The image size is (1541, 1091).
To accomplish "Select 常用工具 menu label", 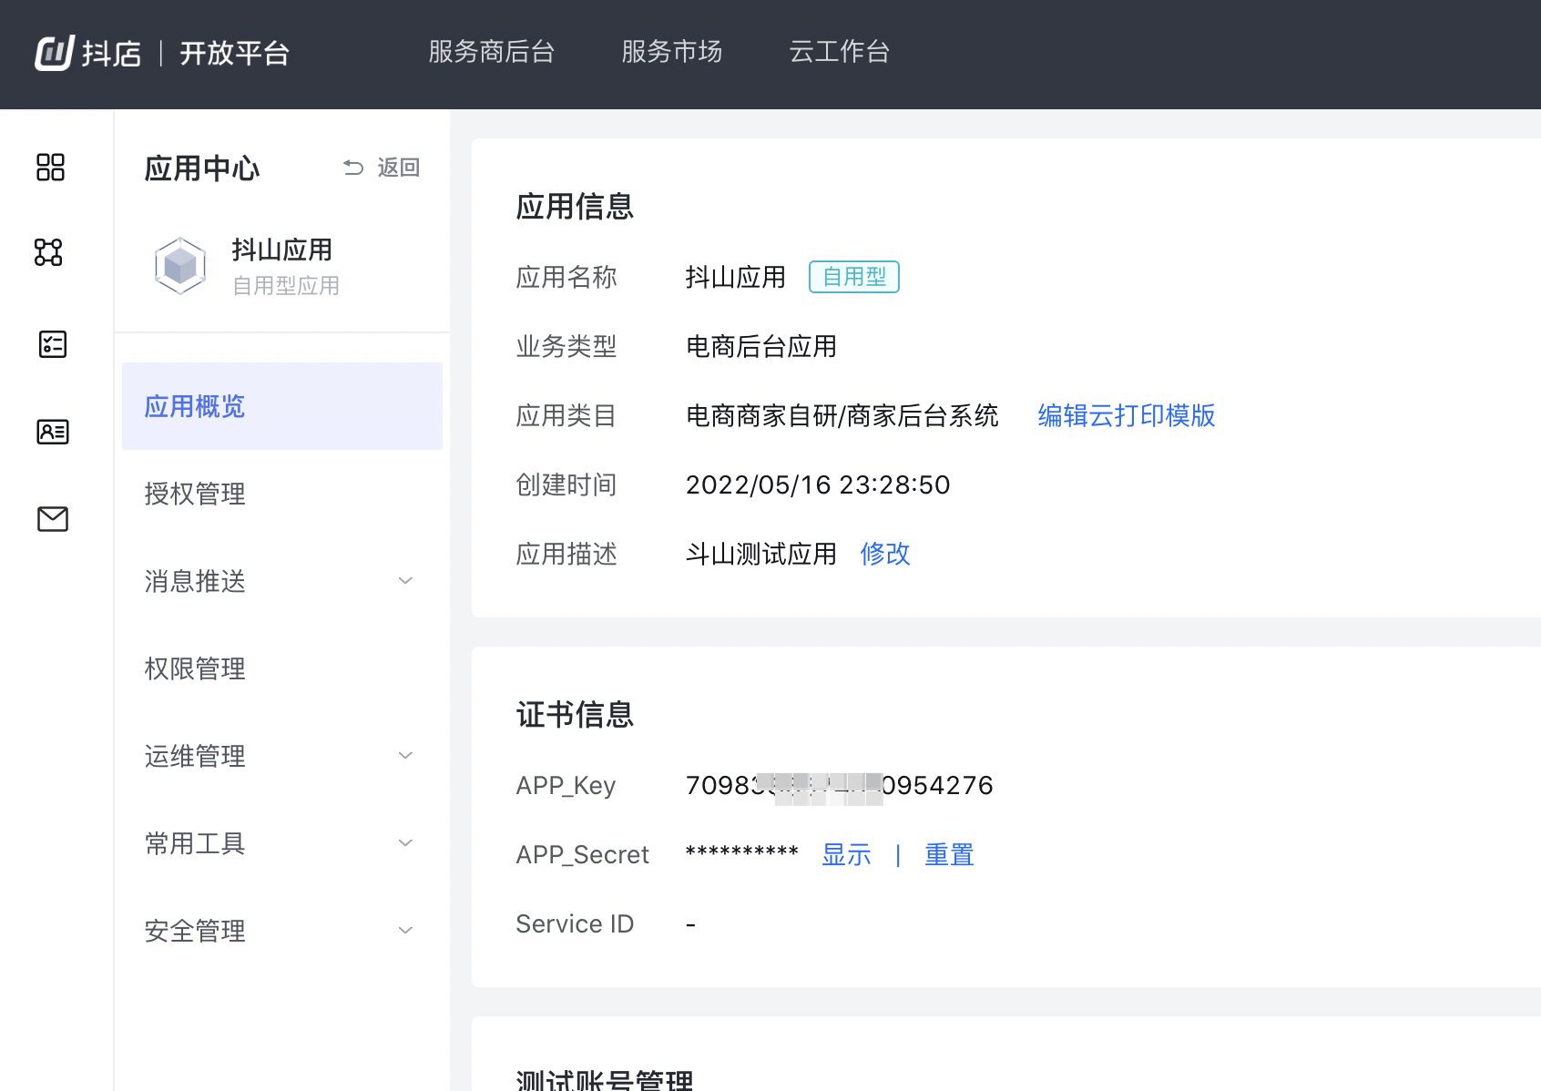I will pyautogui.click(x=195, y=843).
